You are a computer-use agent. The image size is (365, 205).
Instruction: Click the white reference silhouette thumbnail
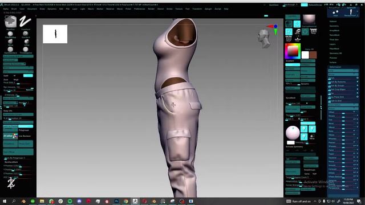[55, 34]
